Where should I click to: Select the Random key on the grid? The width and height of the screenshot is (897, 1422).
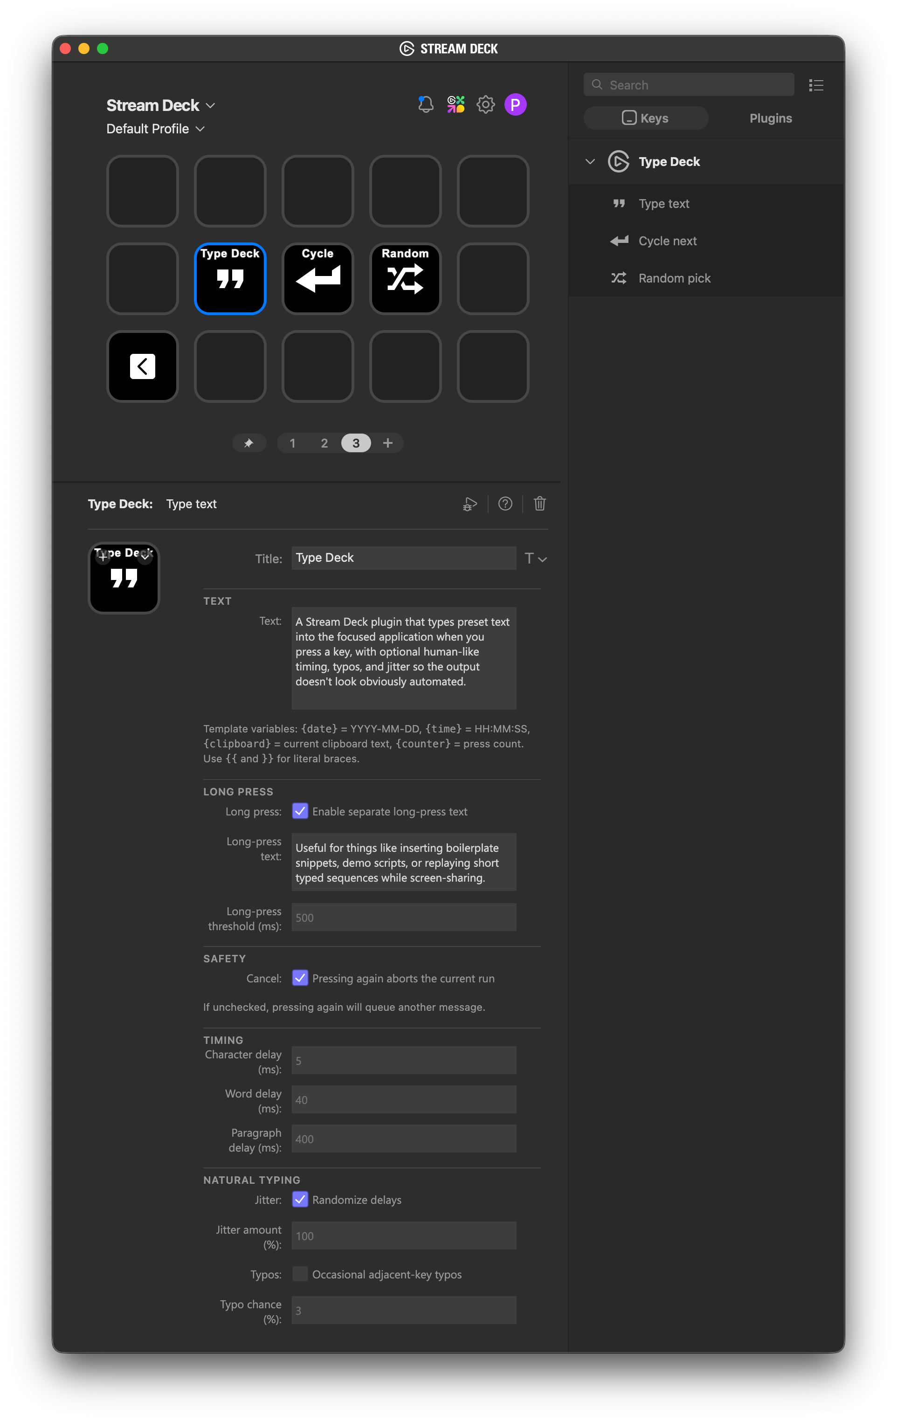(405, 279)
